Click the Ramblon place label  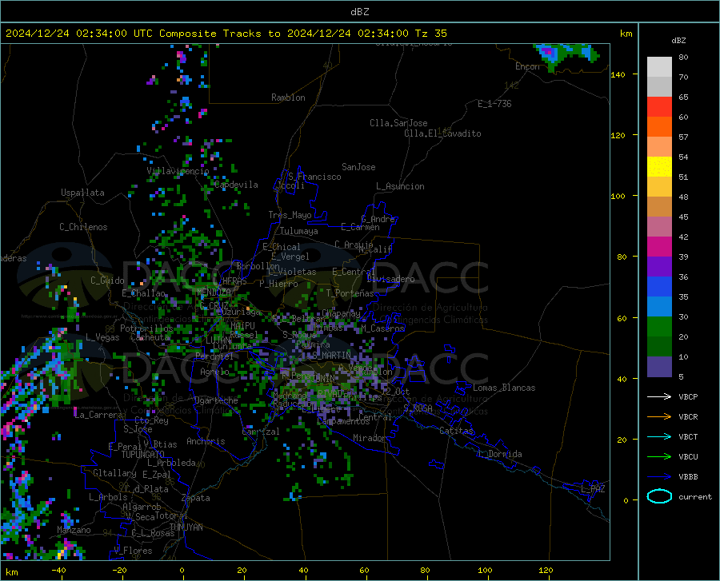(288, 97)
